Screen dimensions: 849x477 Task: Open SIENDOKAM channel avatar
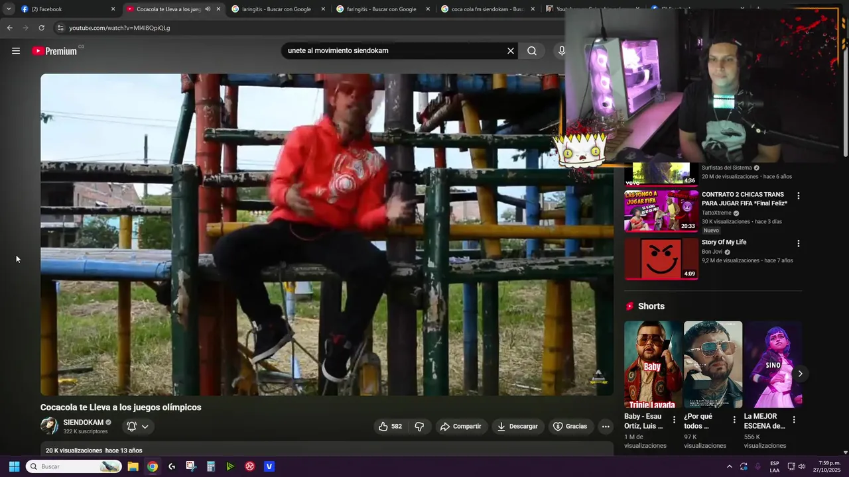point(49,426)
